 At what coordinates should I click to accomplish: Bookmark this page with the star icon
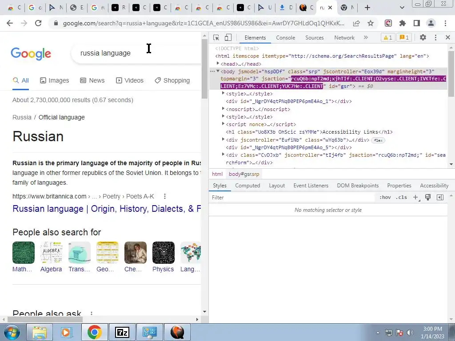pyautogui.click(x=371, y=23)
